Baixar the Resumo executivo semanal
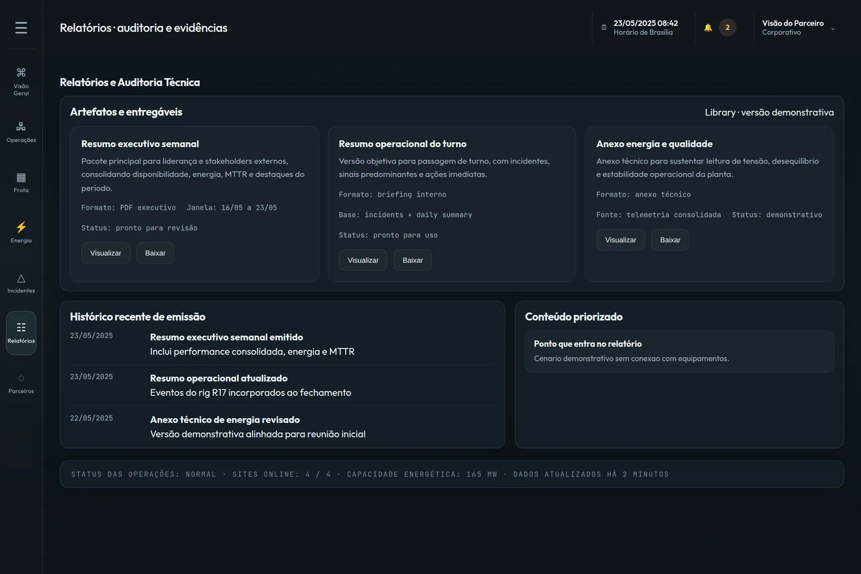Screen dimensions: 861x574 pos(155,253)
